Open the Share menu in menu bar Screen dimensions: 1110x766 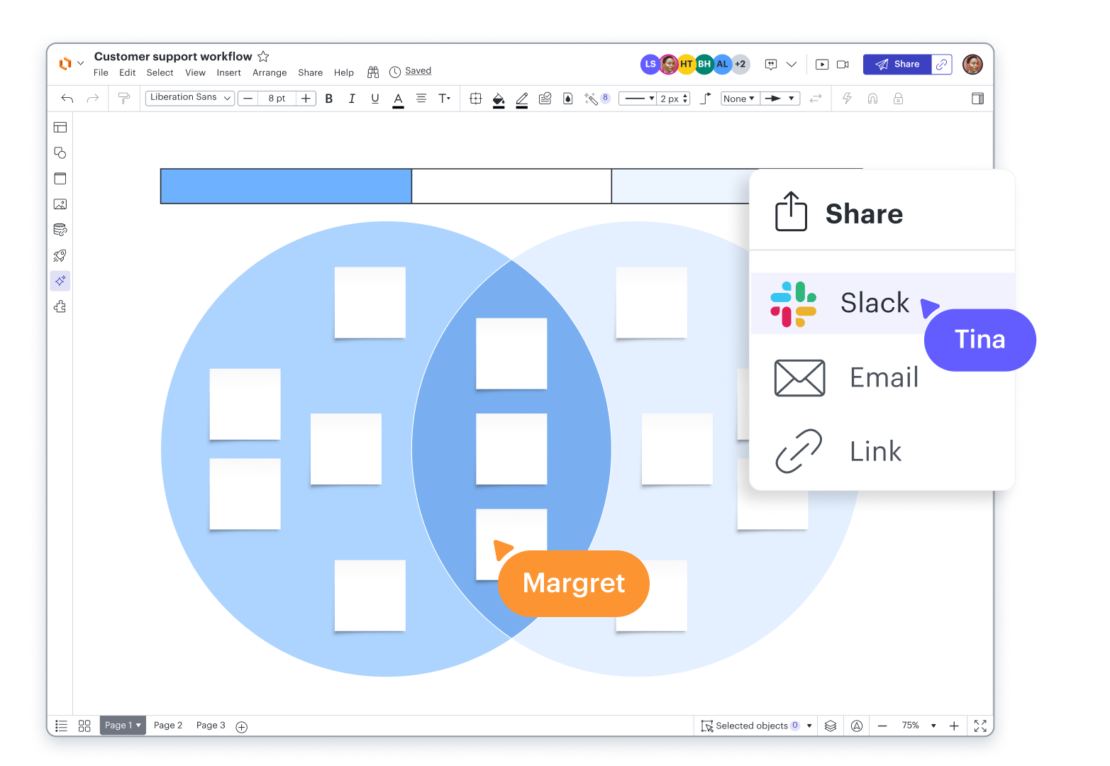click(310, 72)
